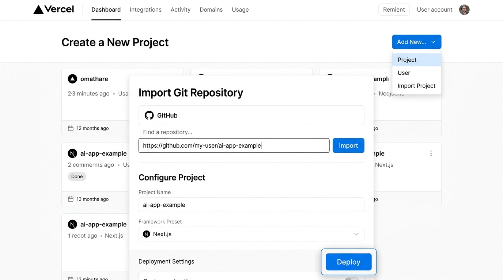Click the GitHub octocat icon
The image size is (503, 280).
click(149, 116)
